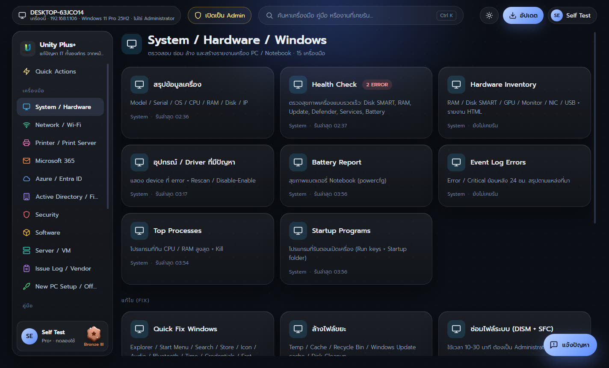This screenshot has height=368, width=609.
Task: Click the sidebar vertical scrollbar
Action: point(108,136)
